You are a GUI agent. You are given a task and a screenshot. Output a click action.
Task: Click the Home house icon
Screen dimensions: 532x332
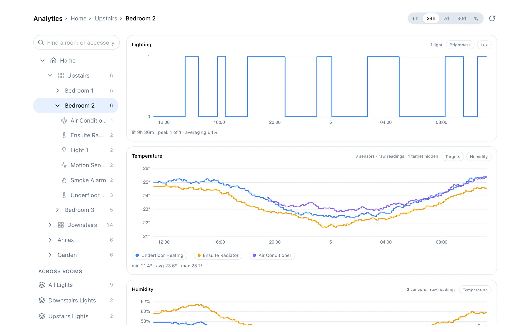click(53, 61)
